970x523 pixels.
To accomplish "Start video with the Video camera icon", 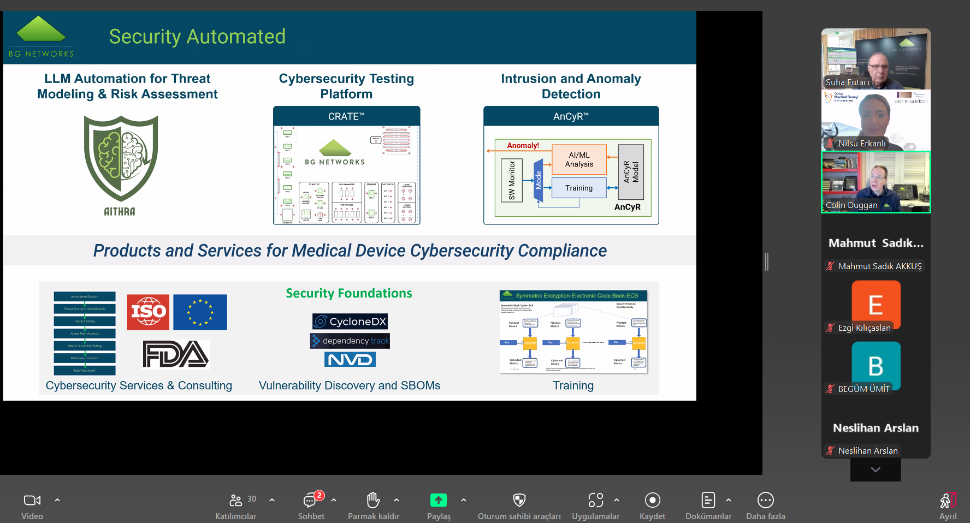I will pyautogui.click(x=32, y=500).
